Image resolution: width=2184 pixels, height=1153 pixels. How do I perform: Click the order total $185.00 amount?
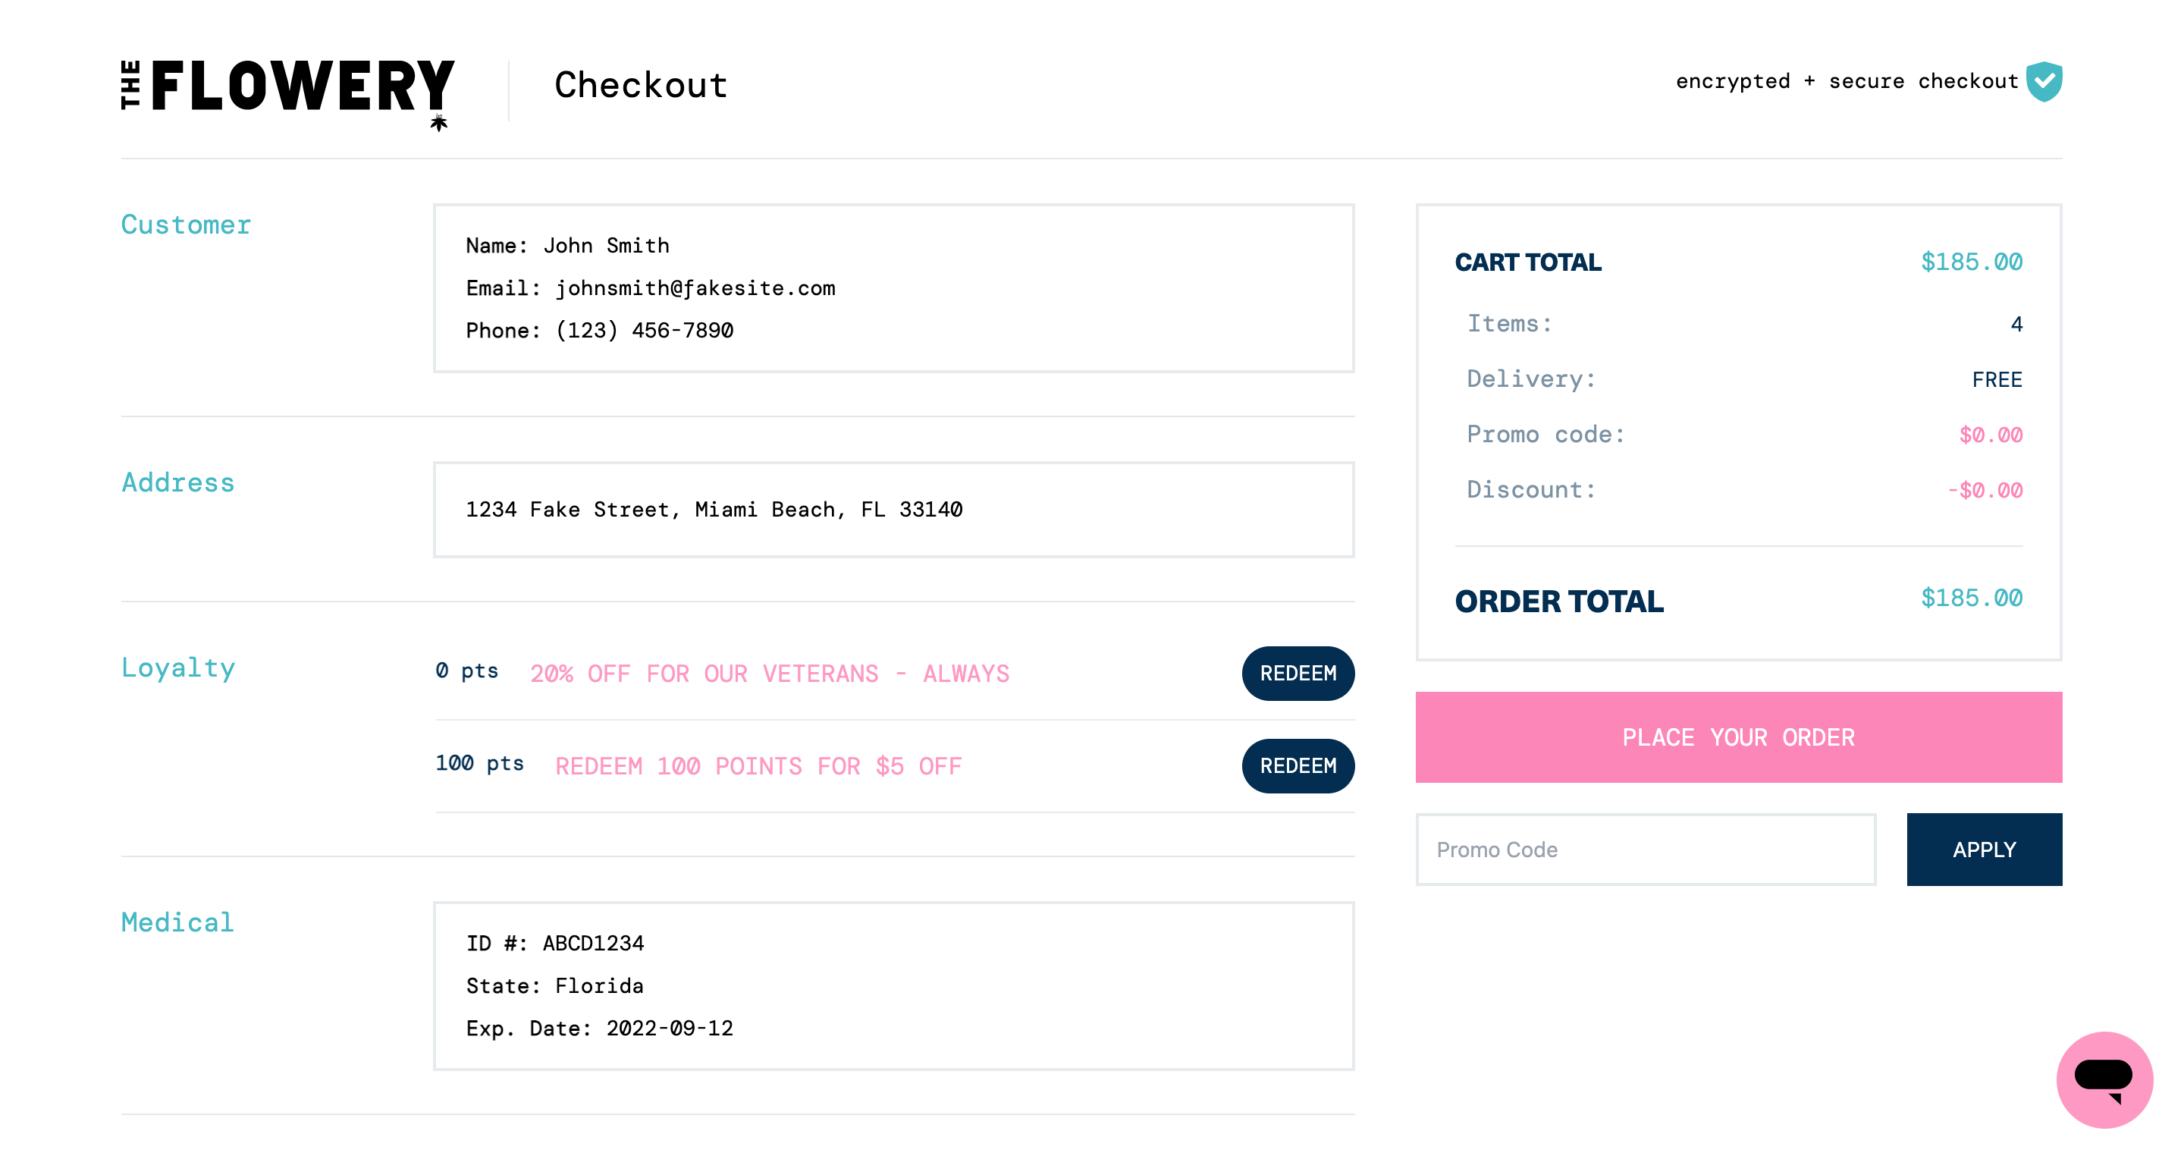[1971, 598]
